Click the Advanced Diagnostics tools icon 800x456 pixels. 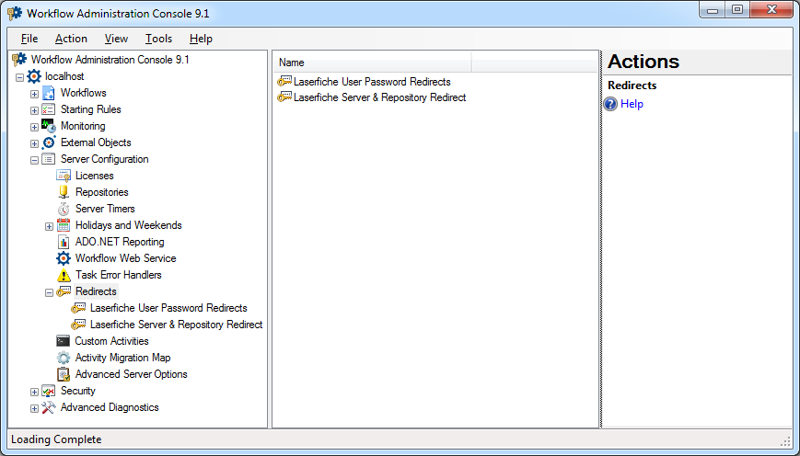point(49,407)
